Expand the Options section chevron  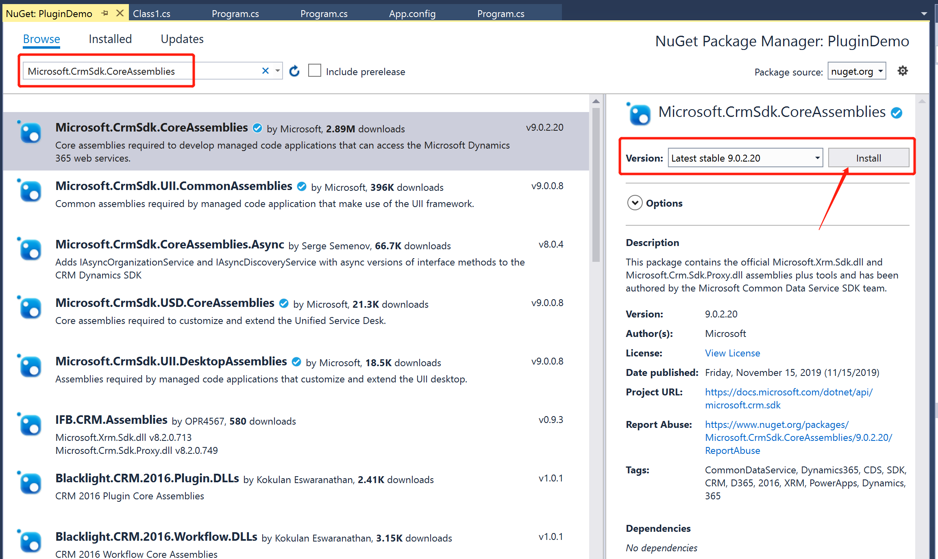635,203
